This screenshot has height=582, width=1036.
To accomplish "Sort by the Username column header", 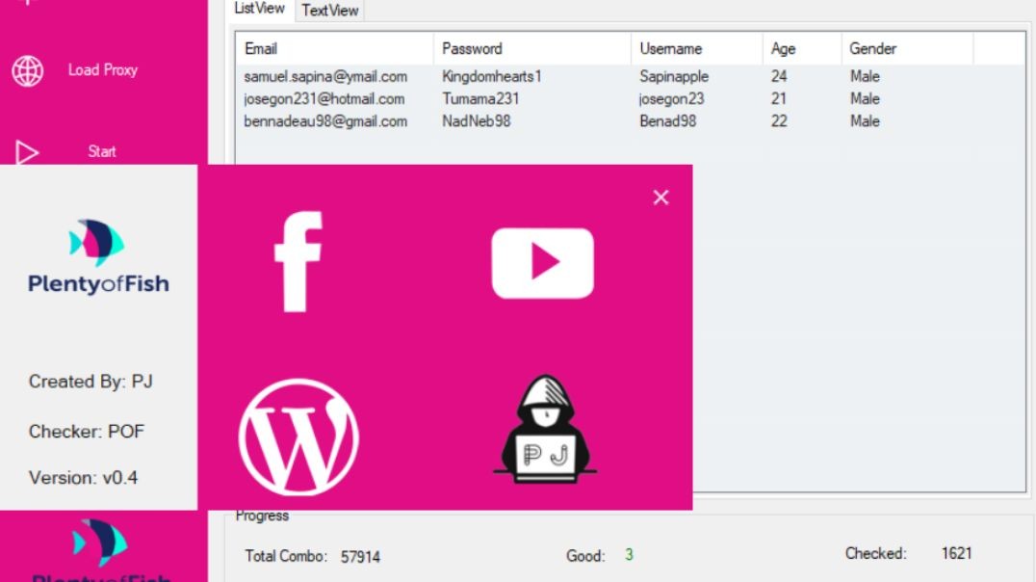I will click(x=696, y=48).
